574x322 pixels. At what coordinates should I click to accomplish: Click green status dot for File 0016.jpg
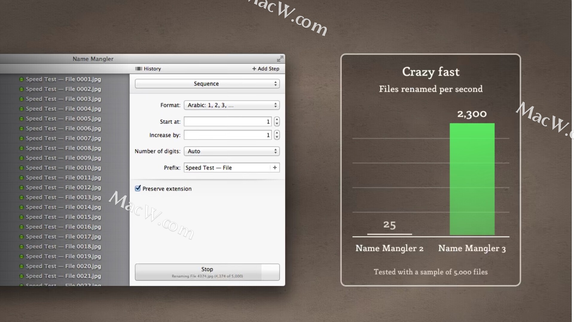[x=22, y=227]
